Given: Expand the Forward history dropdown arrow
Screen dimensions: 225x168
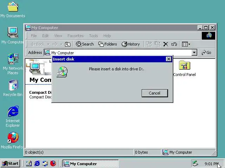Looking at the screenshot, I should tap(61, 44).
